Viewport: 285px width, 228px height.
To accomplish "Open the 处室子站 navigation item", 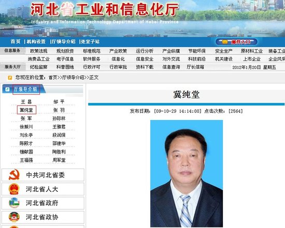I will pyautogui.click(x=90, y=41).
